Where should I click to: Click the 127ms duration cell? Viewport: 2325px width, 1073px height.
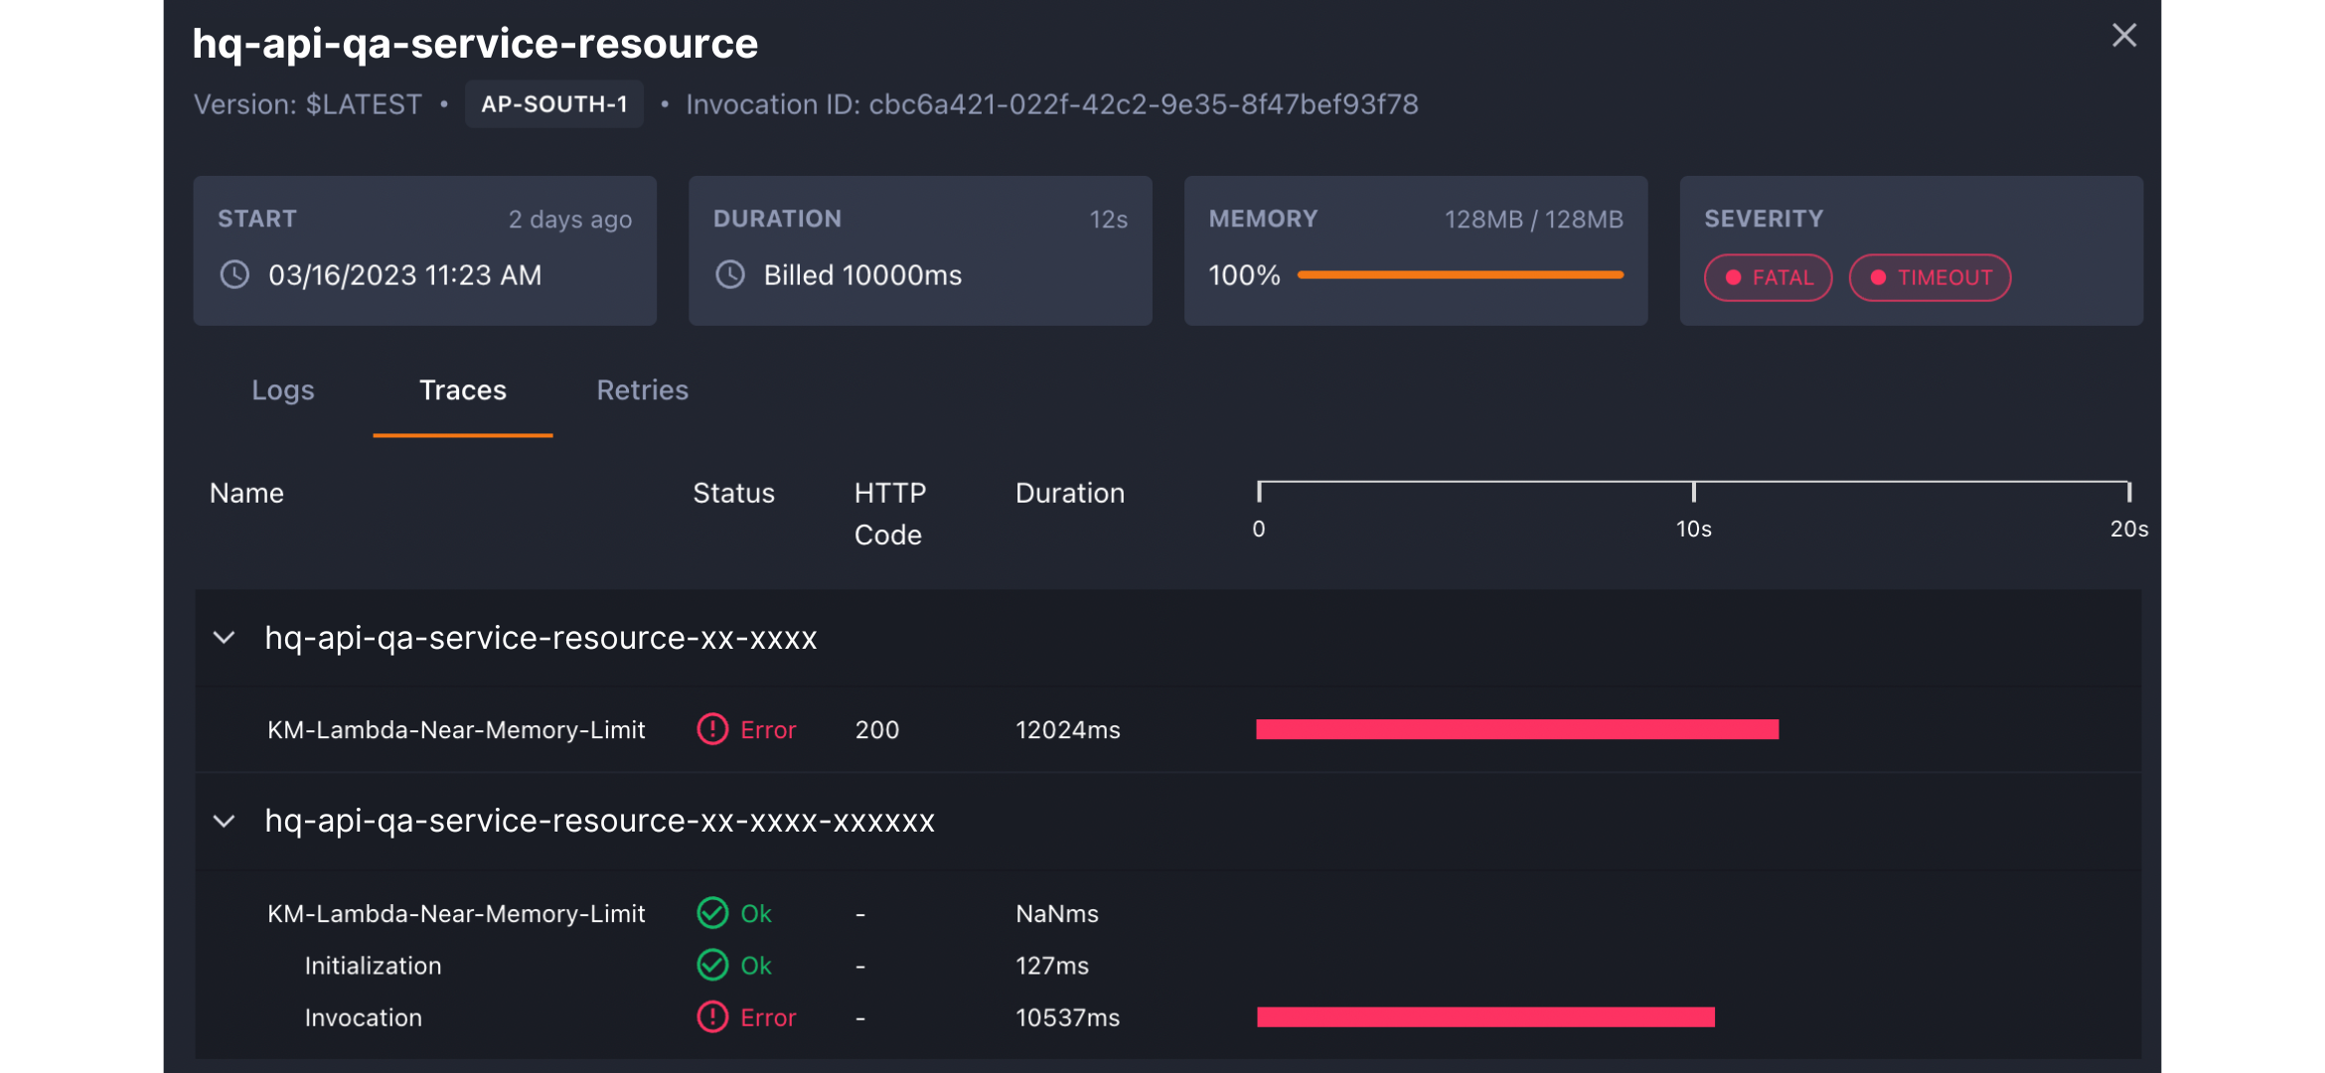1052,966
